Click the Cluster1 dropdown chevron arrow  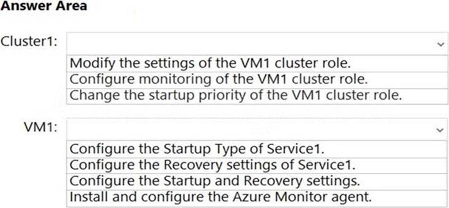[x=440, y=43]
